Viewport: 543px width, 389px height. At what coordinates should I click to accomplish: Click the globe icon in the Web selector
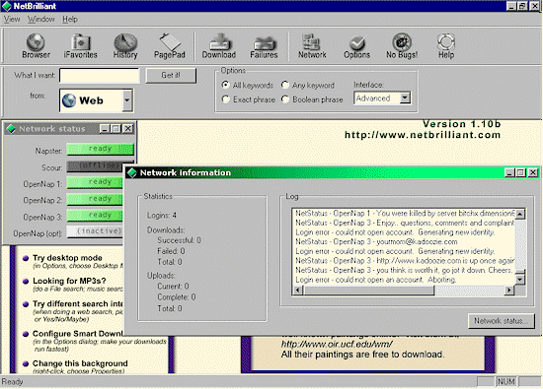(69, 100)
